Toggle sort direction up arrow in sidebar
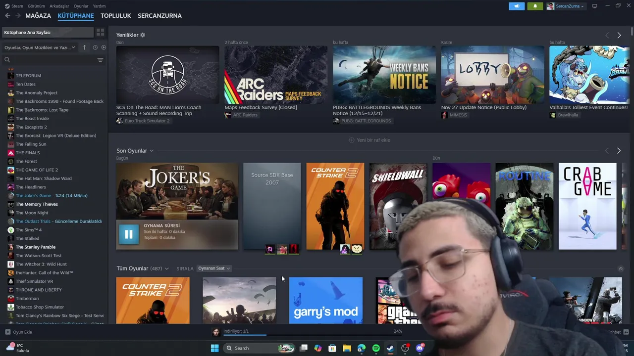Screen dimensions: 634x356 (84, 47)
